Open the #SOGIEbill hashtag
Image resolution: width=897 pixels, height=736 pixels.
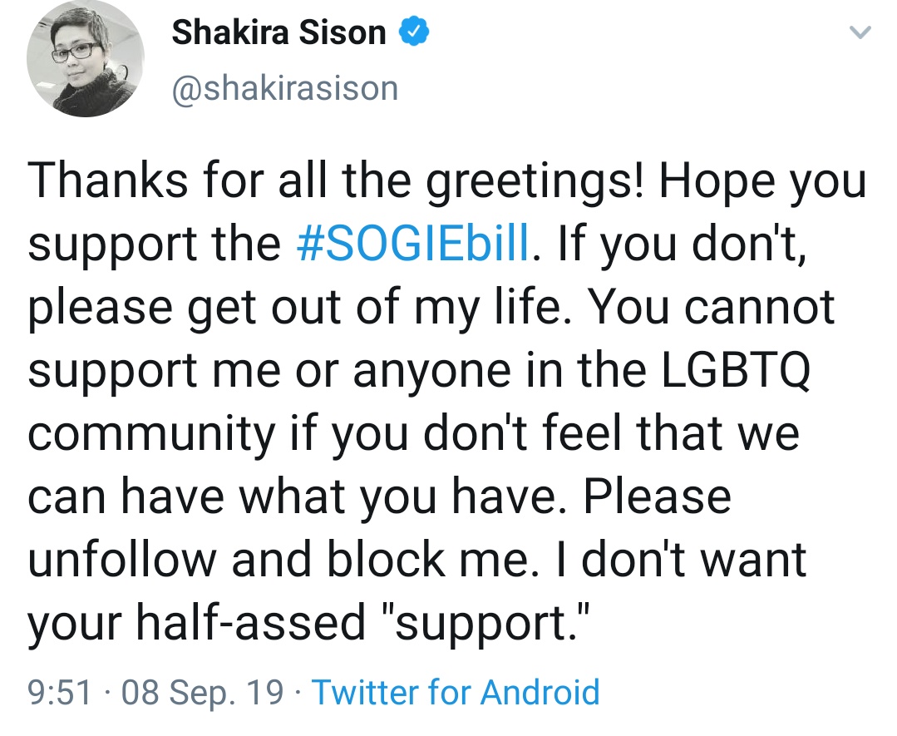coord(412,244)
